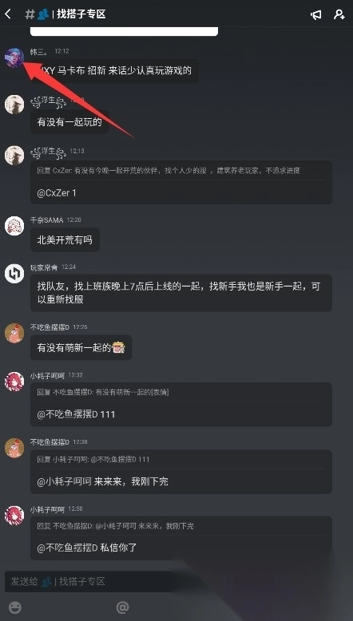Open 不吃鱼摆摆D's avatar at 12:26
Viewport: 353px width, 621px height.
click(14, 333)
